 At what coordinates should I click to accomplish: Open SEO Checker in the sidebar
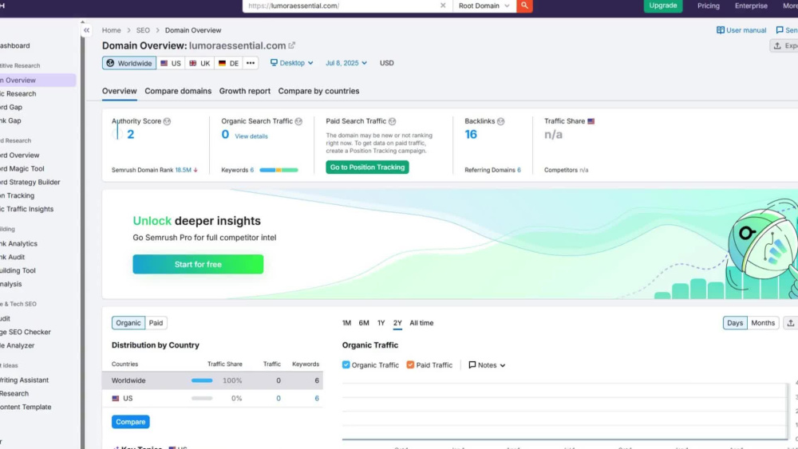click(26, 332)
